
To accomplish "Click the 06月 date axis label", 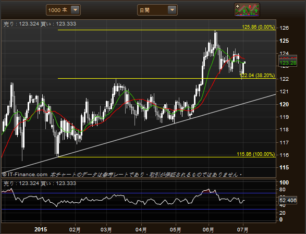I will click(x=208, y=229).
